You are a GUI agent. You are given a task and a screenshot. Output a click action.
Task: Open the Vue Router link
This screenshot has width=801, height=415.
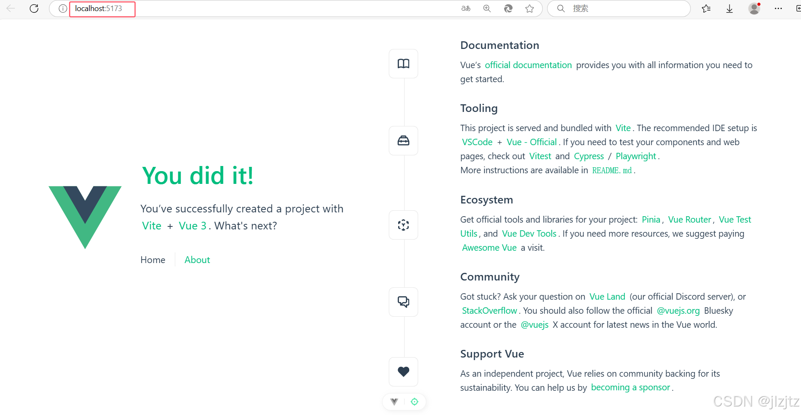pyautogui.click(x=690, y=220)
